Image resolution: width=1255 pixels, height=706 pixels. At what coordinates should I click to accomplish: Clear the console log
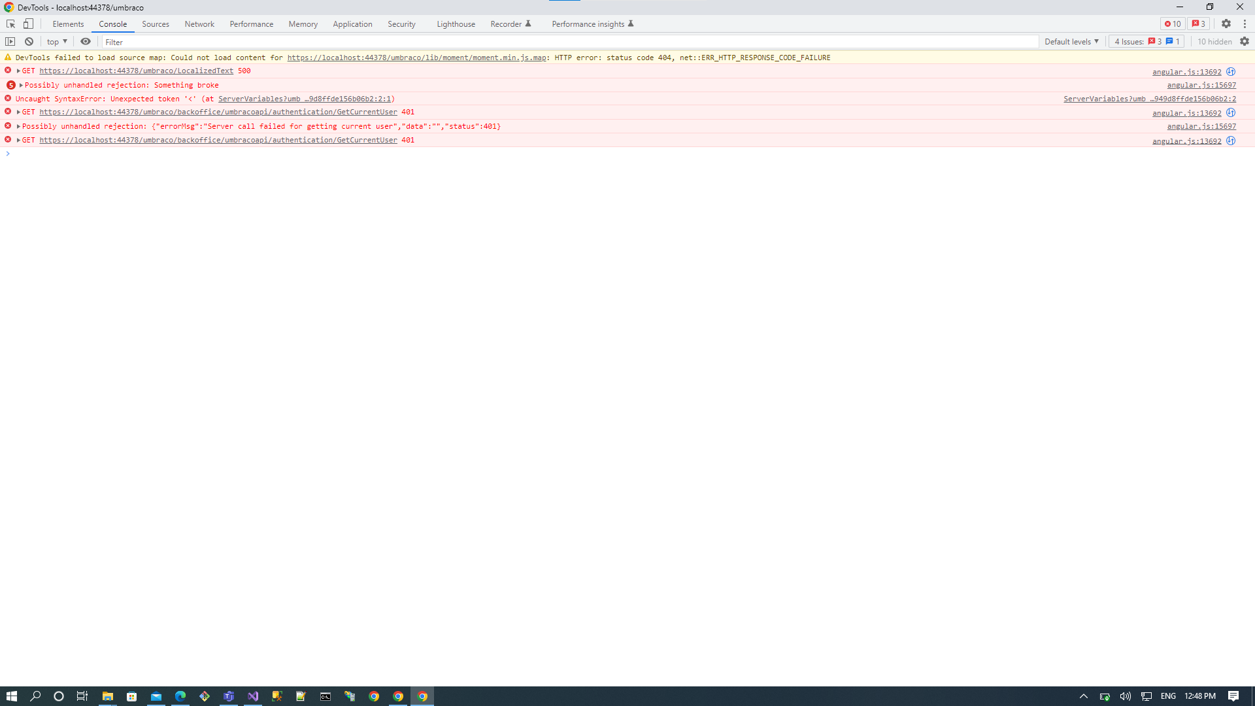29,41
